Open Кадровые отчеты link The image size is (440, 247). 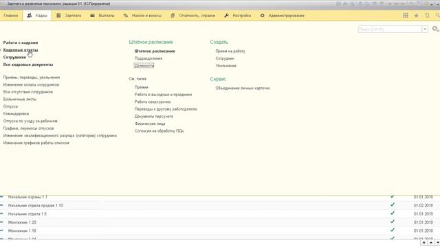click(x=21, y=50)
